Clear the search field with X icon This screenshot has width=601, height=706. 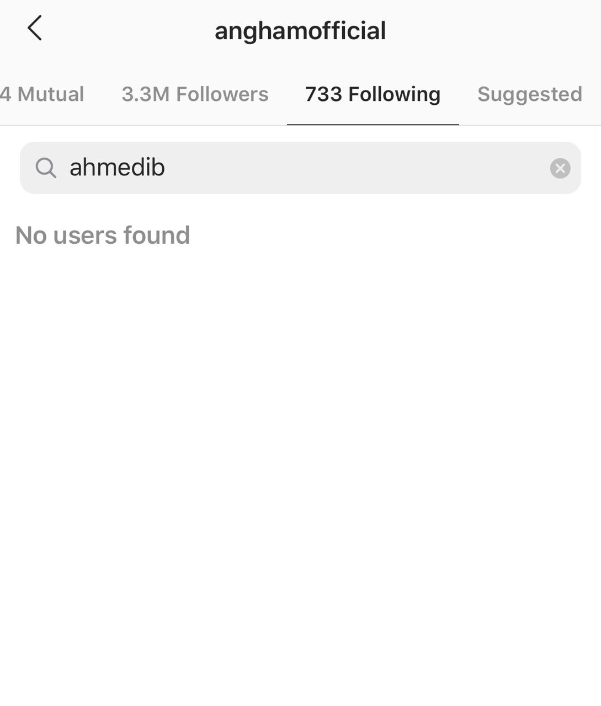coord(560,168)
